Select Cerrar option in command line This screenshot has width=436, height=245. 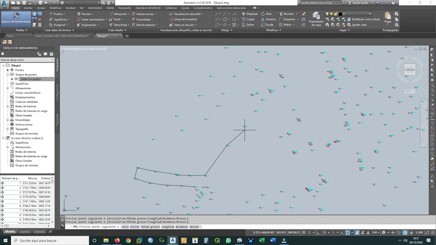pos(135,227)
